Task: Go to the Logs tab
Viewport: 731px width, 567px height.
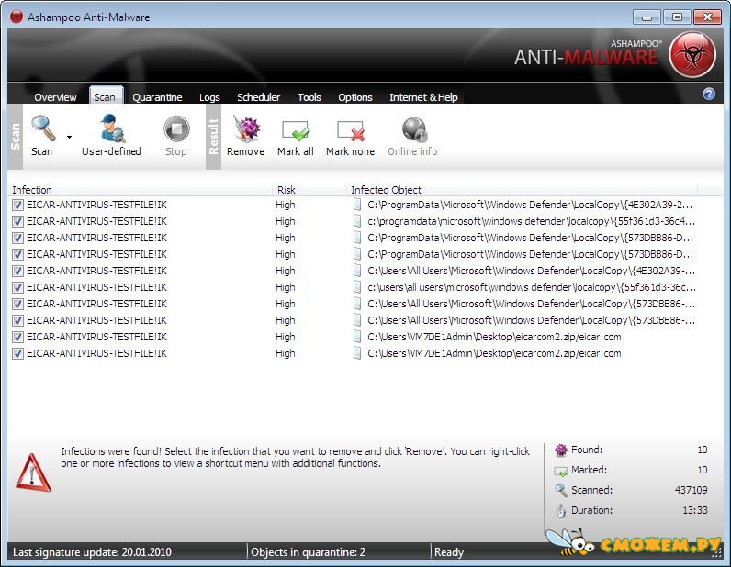Action: tap(209, 97)
